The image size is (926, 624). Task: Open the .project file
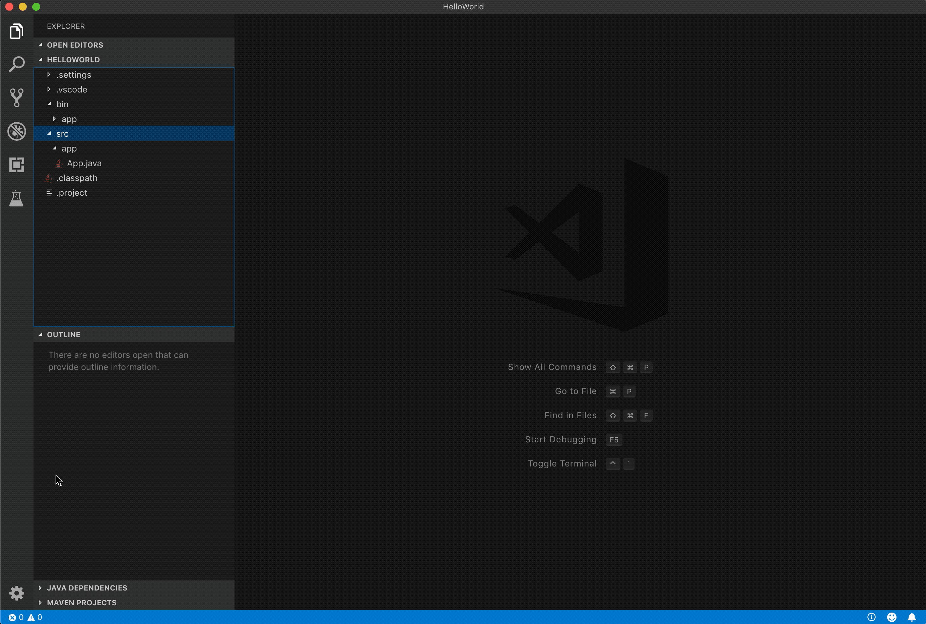[72, 193]
